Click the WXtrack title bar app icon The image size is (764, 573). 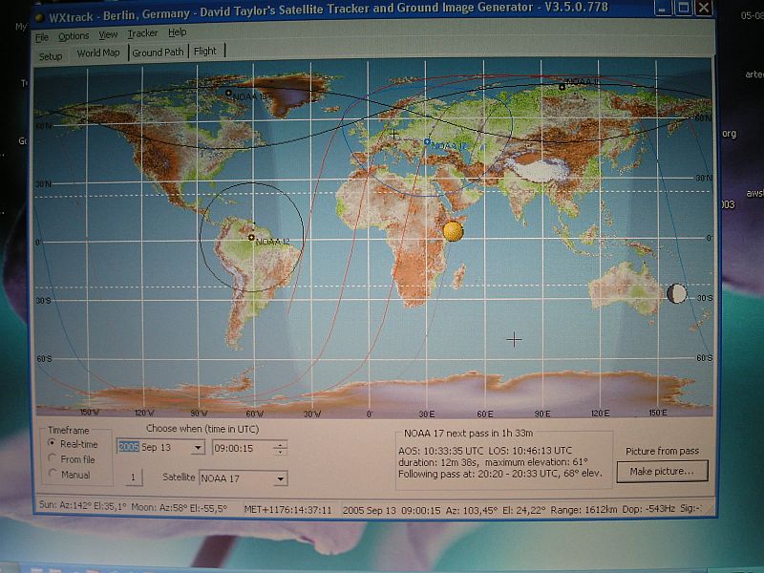(x=40, y=18)
